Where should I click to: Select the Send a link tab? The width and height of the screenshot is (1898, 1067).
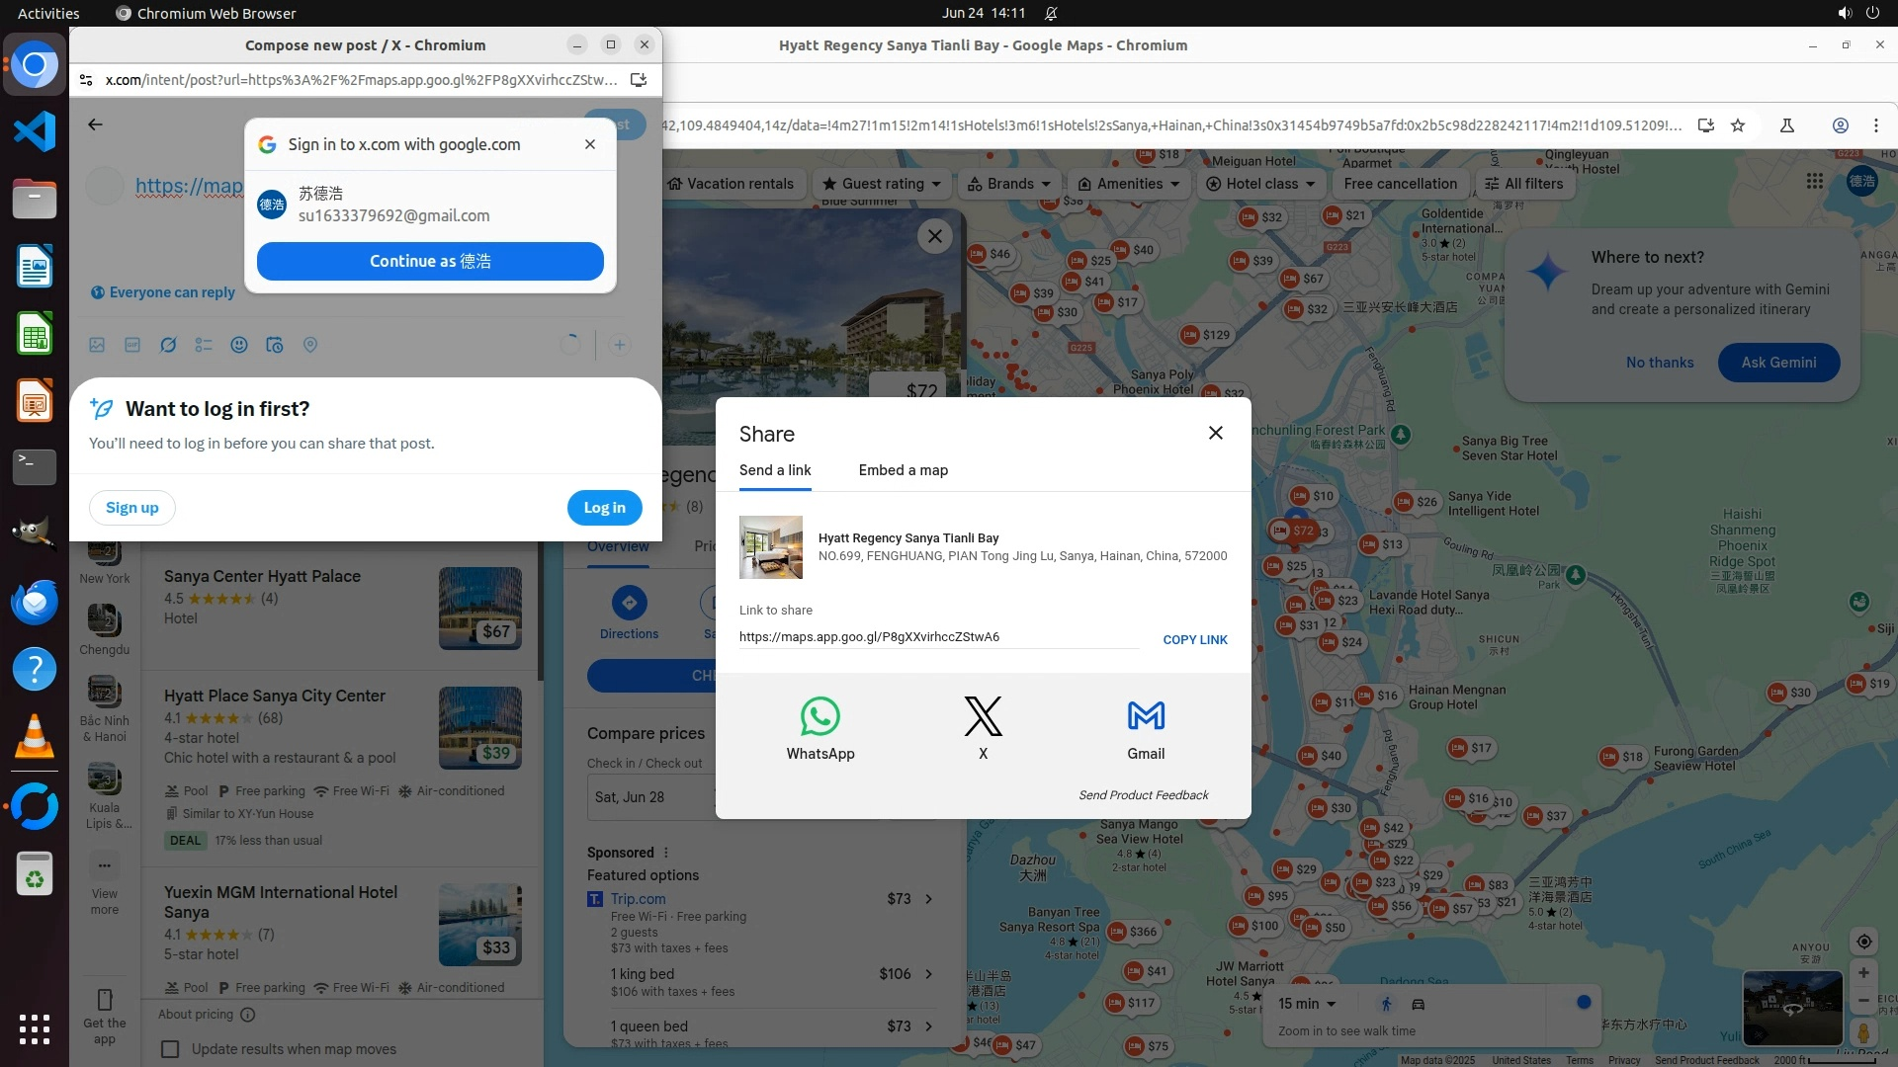(775, 470)
